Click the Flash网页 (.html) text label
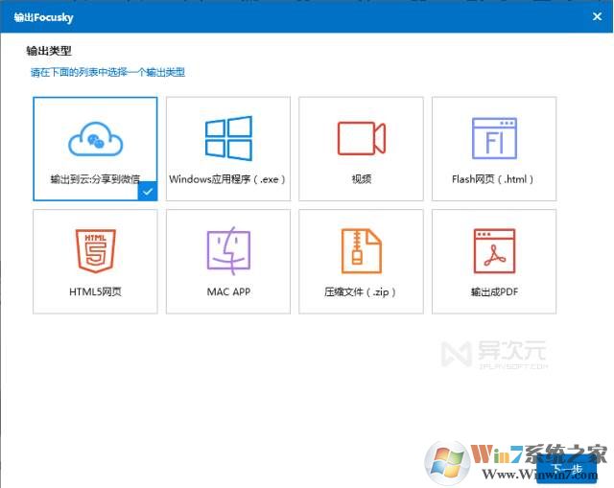This screenshot has height=488, width=614. coord(493,179)
